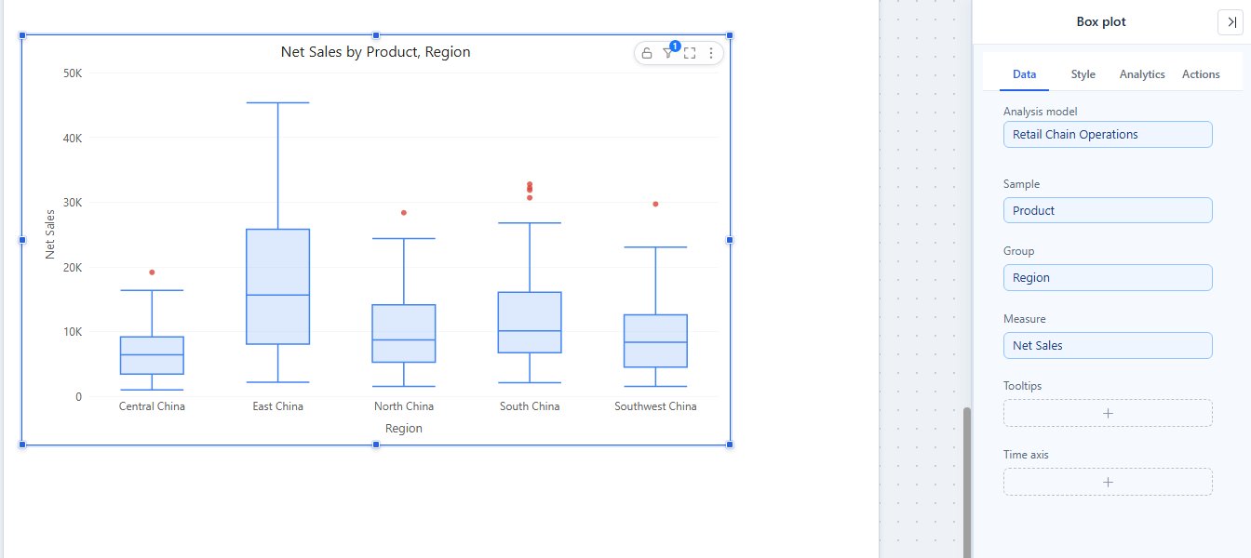The width and height of the screenshot is (1251, 558).
Task: Expand the chart to fullscreen
Action: coord(690,53)
